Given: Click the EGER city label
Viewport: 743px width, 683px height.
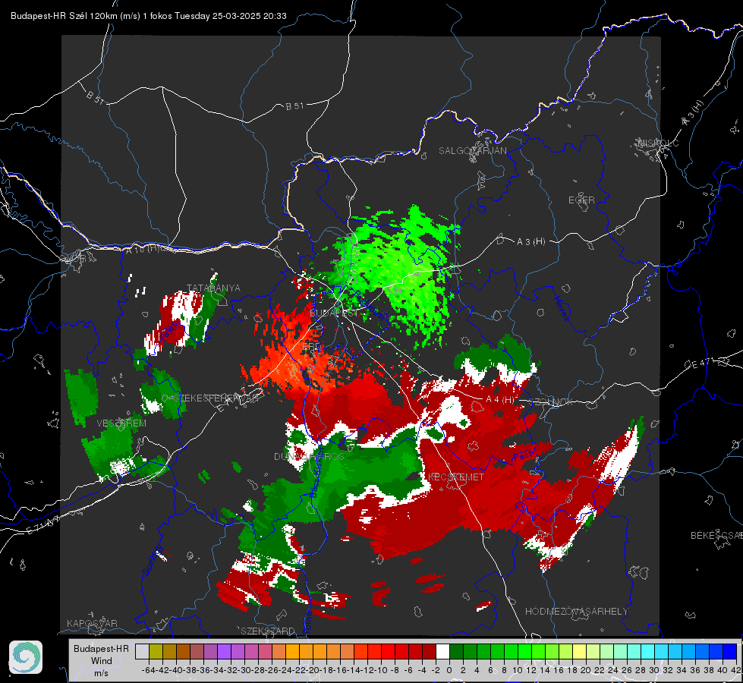Looking at the screenshot, I should (x=581, y=200).
